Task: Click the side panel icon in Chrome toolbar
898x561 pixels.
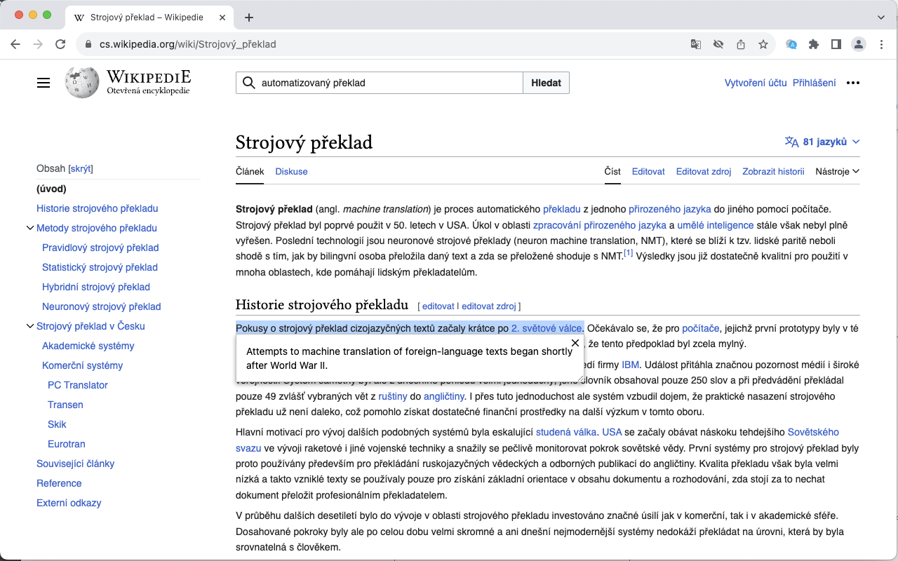Action: [x=836, y=43]
